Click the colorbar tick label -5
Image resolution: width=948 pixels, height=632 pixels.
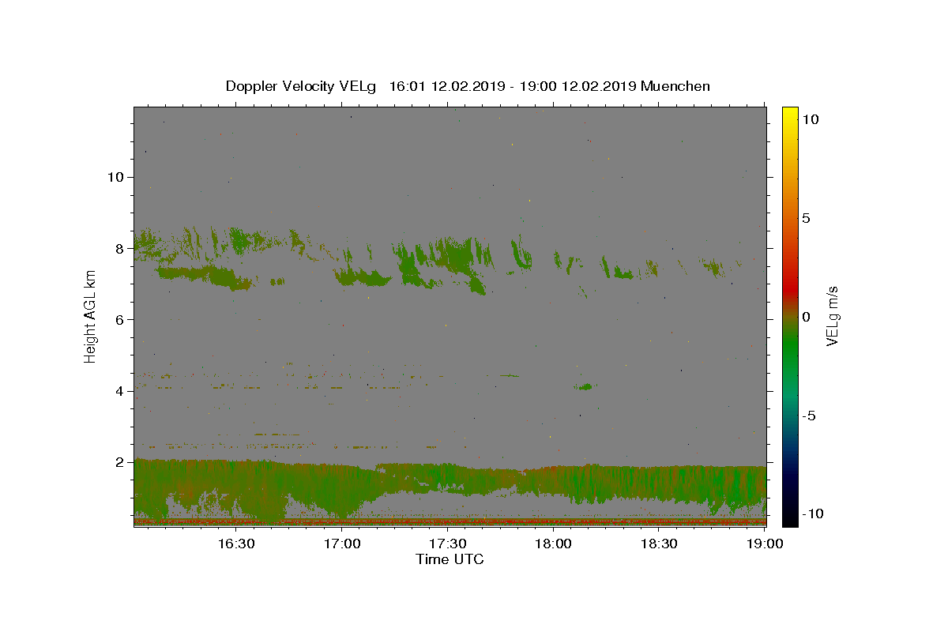click(808, 415)
